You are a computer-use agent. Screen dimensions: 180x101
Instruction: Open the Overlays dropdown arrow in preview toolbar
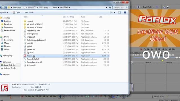pos(160,7)
